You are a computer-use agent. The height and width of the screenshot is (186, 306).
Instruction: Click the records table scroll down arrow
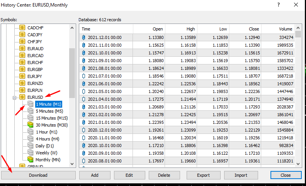point(298,164)
